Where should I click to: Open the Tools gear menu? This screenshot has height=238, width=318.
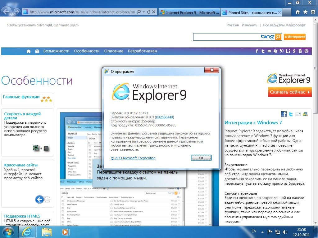coord(313,12)
